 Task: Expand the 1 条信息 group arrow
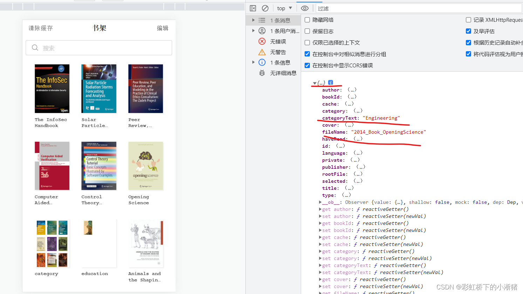click(x=253, y=62)
